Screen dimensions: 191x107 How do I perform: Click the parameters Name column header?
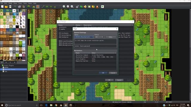(83, 53)
